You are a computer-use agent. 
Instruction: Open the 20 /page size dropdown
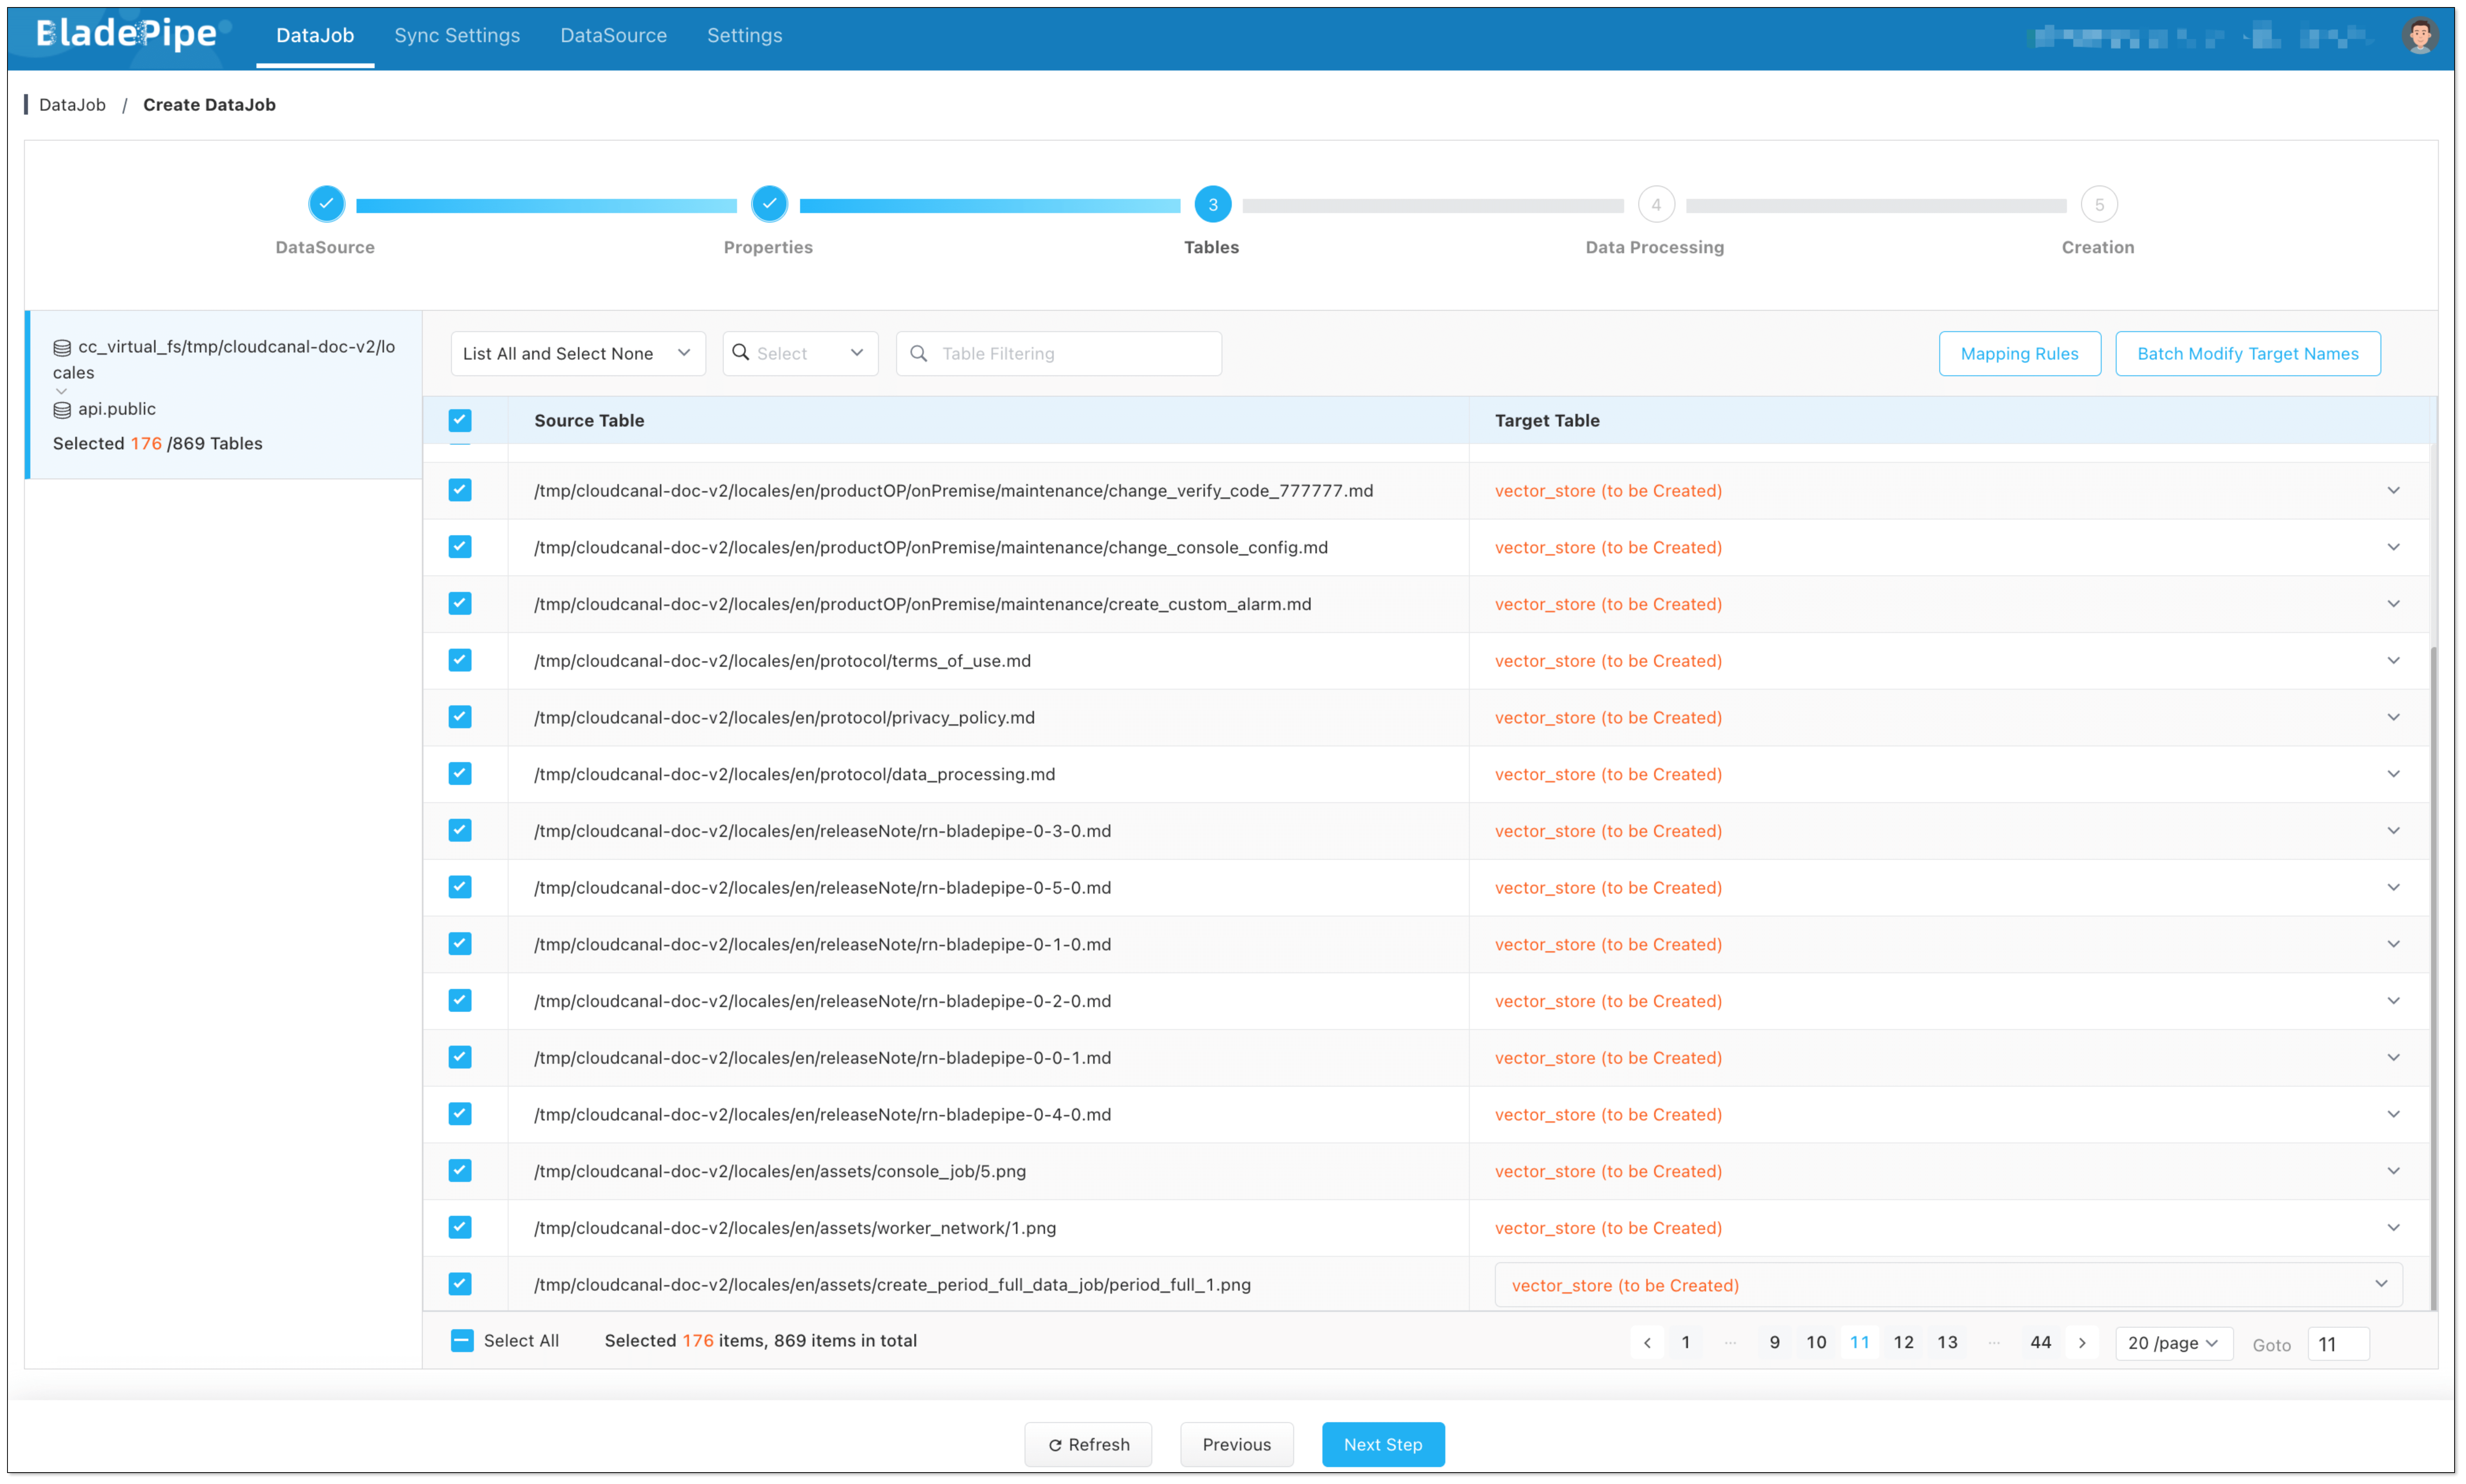pyautogui.click(x=2172, y=1343)
